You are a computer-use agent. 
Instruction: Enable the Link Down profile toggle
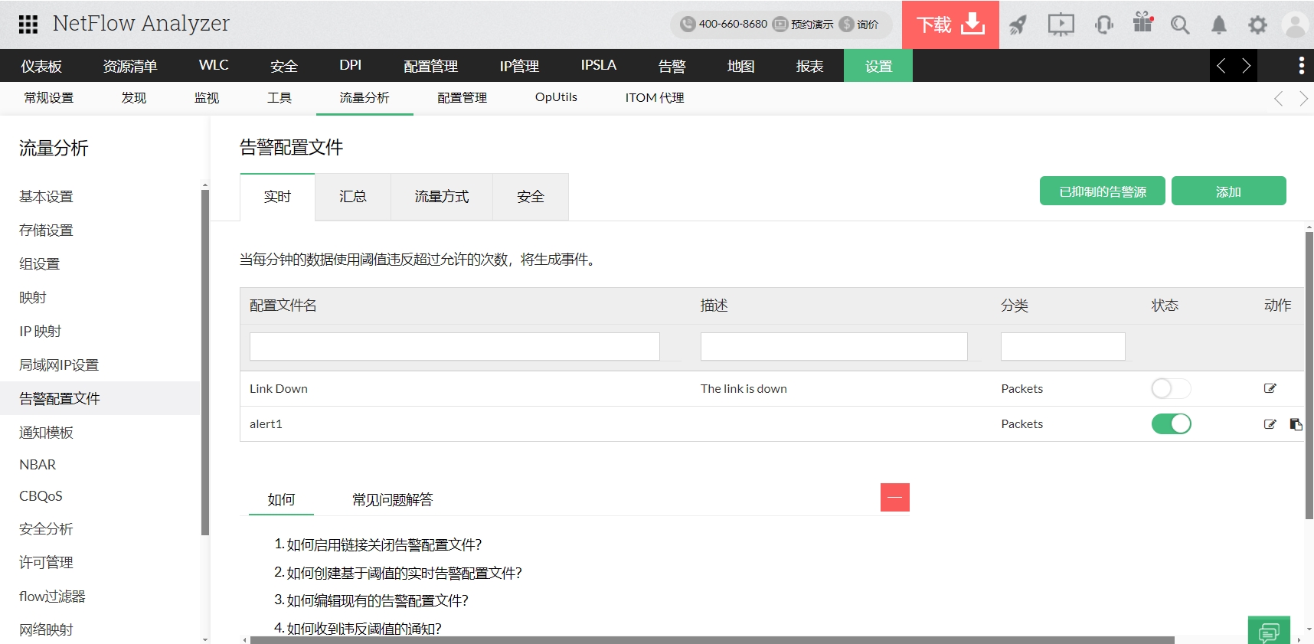click(1171, 389)
